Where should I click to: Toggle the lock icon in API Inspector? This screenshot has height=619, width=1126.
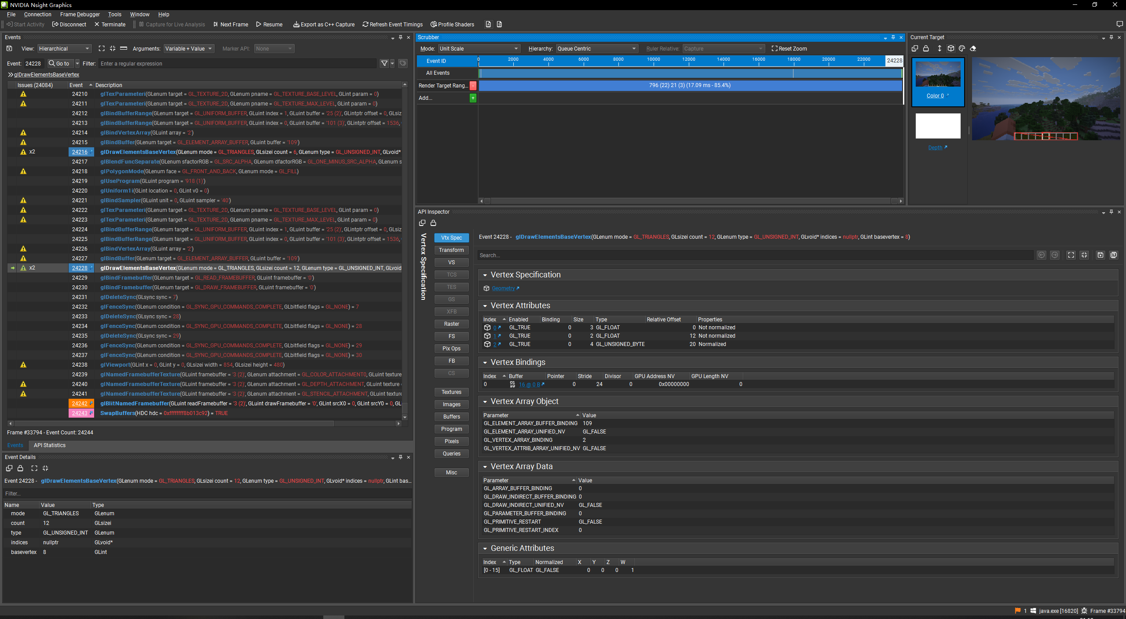pyautogui.click(x=433, y=223)
